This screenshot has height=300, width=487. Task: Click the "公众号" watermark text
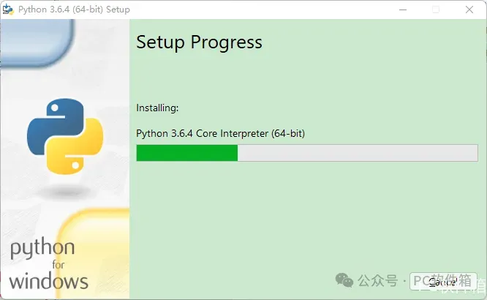tap(377, 281)
